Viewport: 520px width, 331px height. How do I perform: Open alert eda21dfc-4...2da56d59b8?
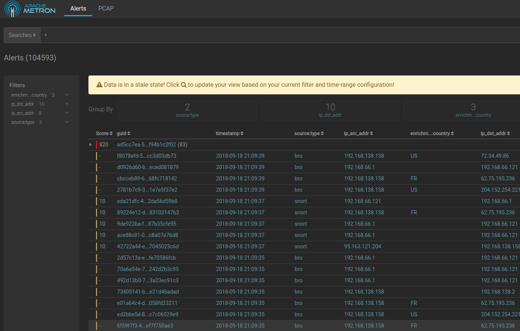click(147, 201)
